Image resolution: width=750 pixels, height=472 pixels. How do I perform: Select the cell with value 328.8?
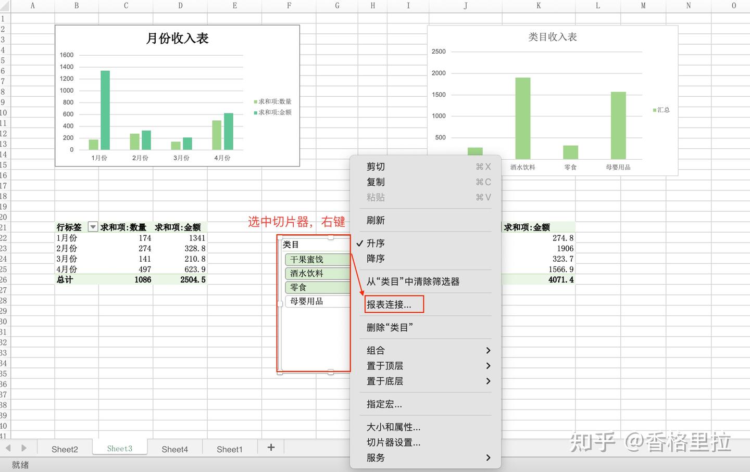coord(180,248)
